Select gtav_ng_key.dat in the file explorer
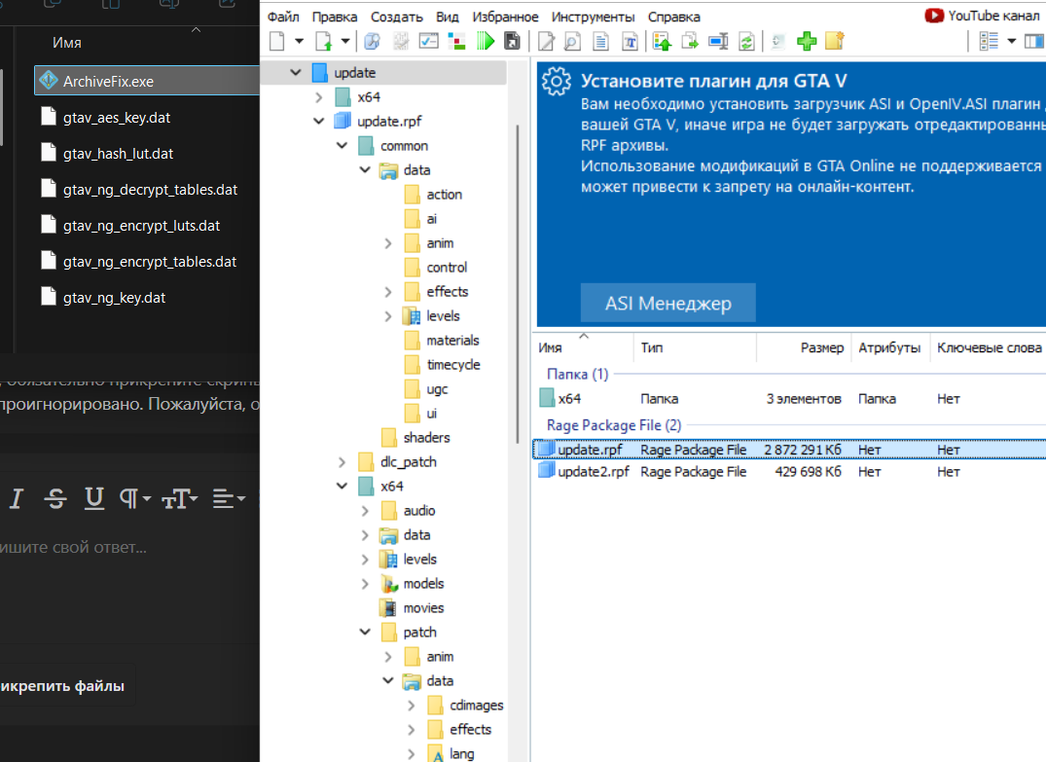Screen dimensions: 1046x762 (x=114, y=298)
